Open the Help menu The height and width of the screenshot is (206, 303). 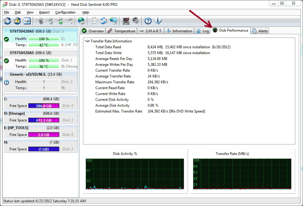[85, 12]
